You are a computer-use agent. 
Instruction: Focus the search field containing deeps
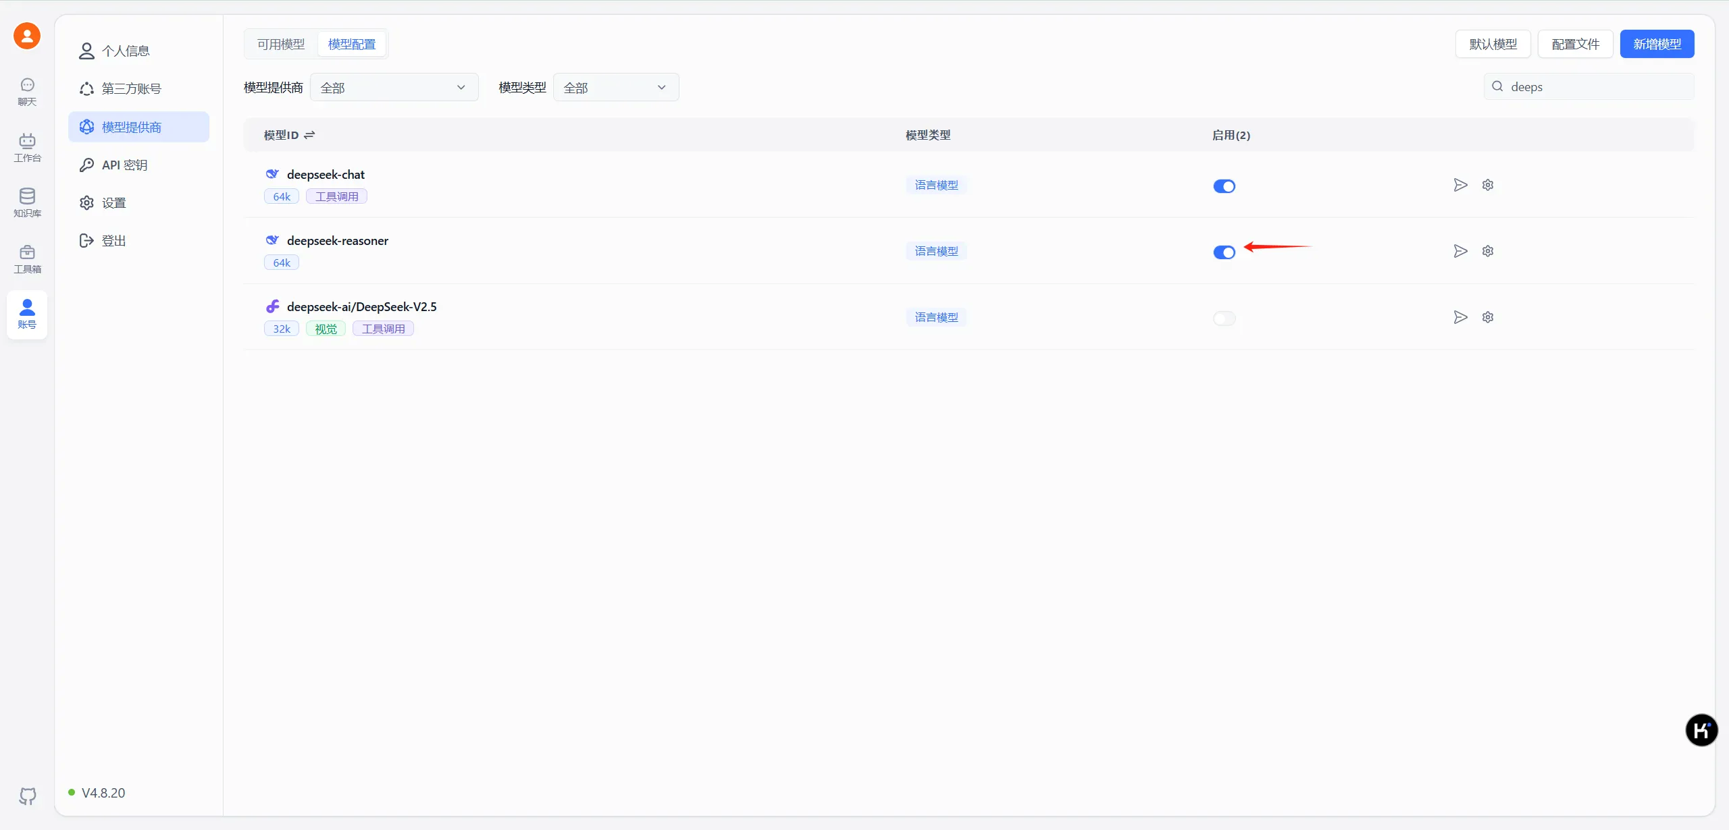coord(1589,86)
